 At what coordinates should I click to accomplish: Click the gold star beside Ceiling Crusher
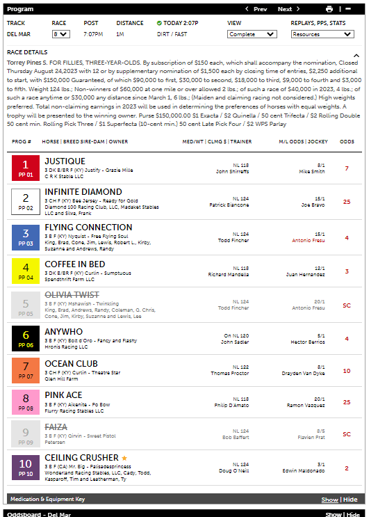[x=124, y=458]
